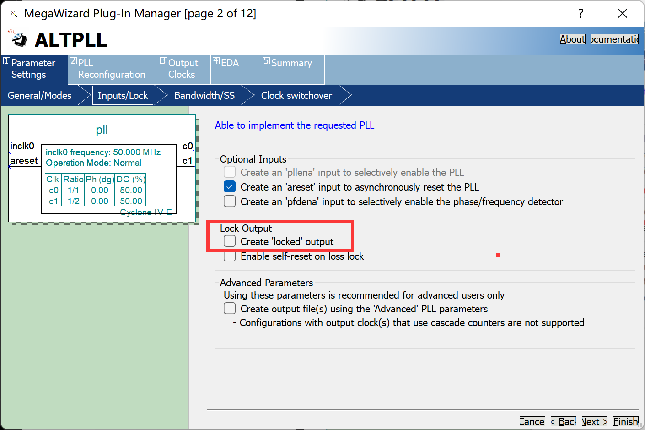
Task: Enable the 'pfdena' input checkbox
Action: [230, 201]
